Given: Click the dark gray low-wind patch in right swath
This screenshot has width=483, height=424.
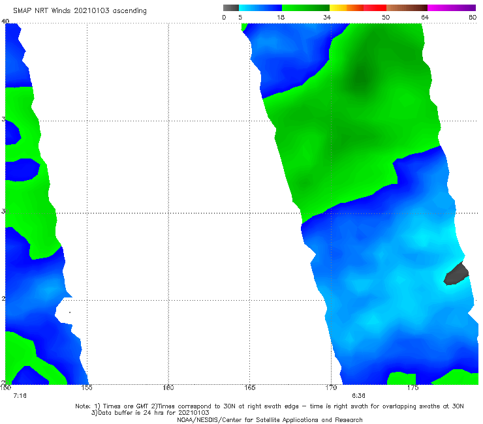Looking at the screenshot, I should click(x=456, y=274).
